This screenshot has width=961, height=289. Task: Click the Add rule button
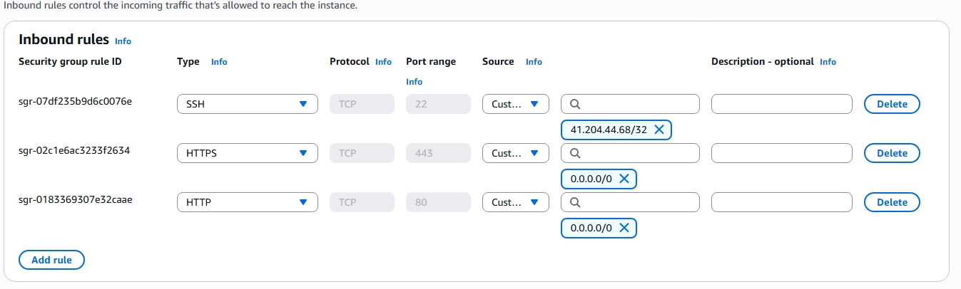point(51,260)
